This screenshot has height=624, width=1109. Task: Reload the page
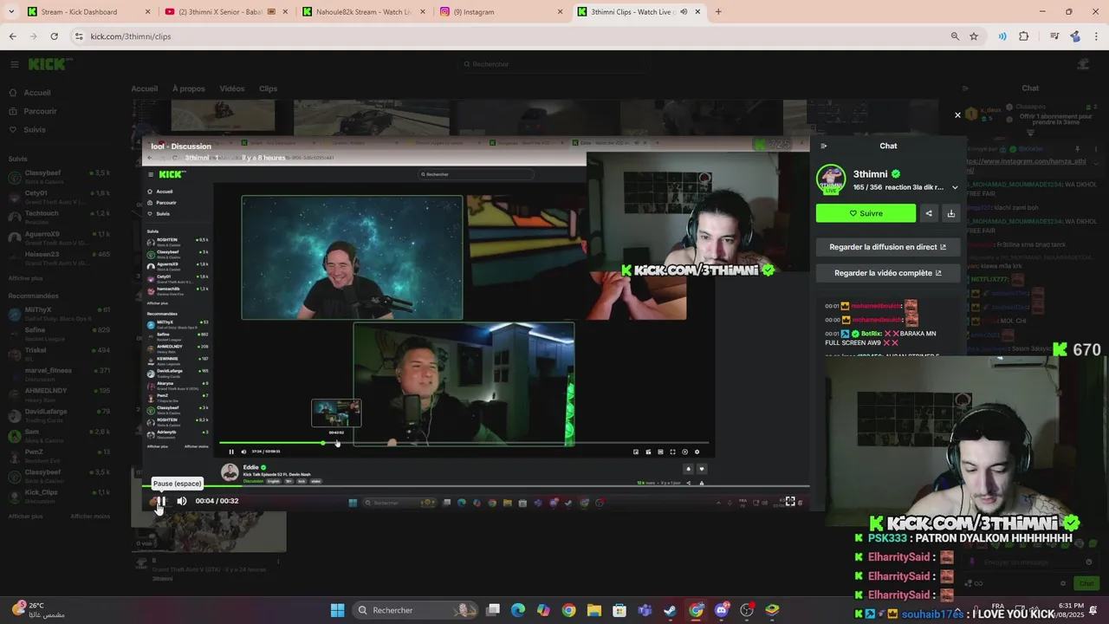click(x=54, y=36)
